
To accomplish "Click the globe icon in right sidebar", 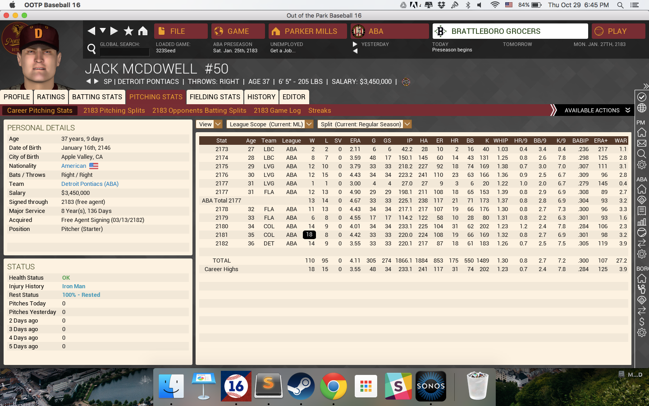I will pyautogui.click(x=642, y=108).
